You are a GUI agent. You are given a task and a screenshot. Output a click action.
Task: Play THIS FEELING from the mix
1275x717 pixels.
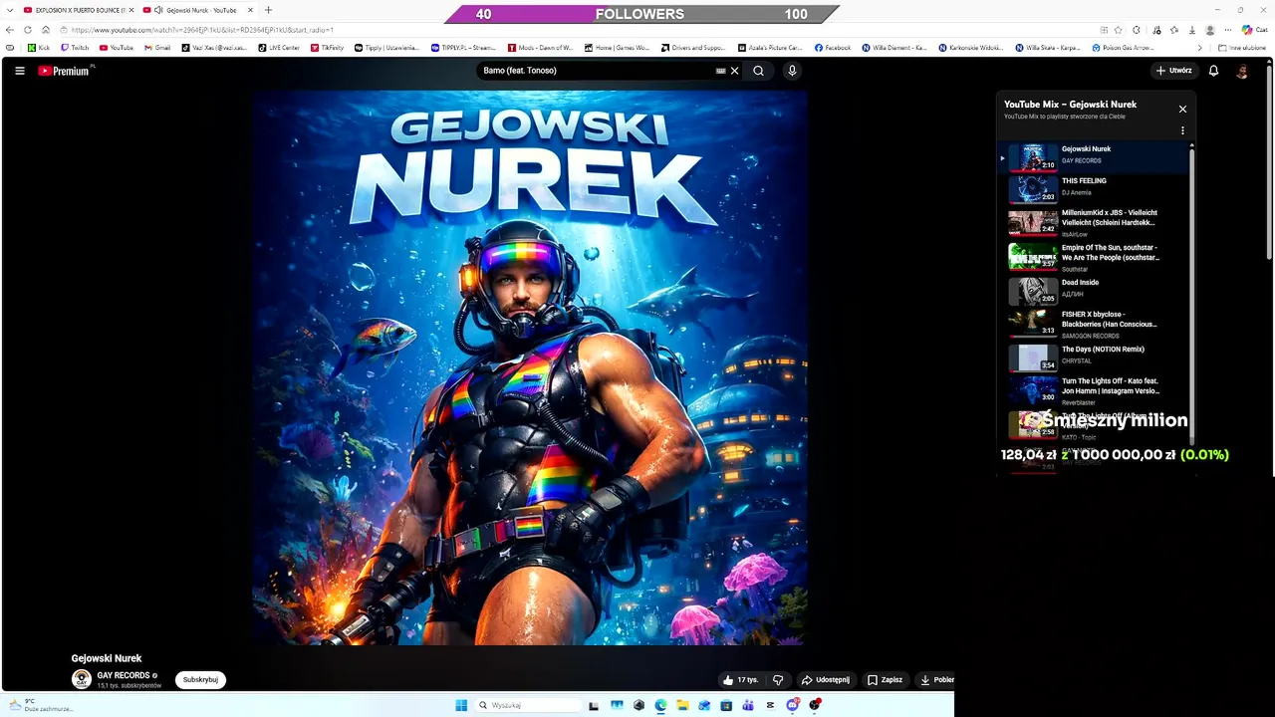(x=1094, y=188)
